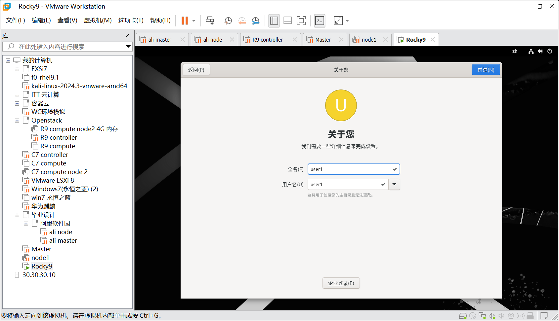This screenshot has height=321, width=559.
Task: Toggle the thumbnail bar view icon
Action: 288,20
